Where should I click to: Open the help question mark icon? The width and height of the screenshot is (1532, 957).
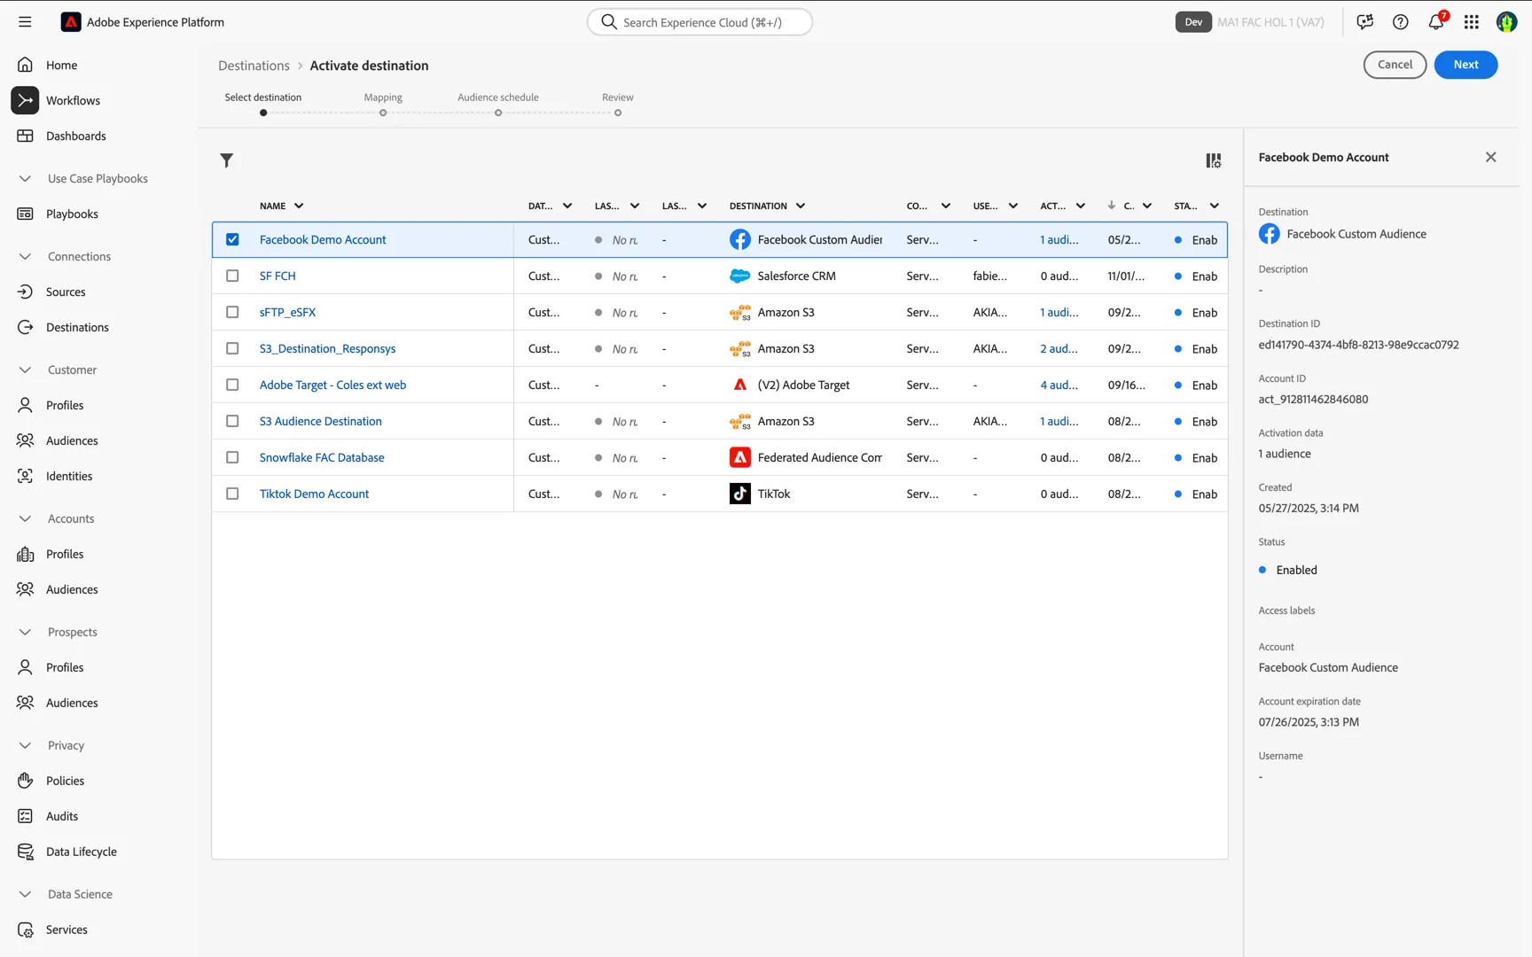click(1401, 22)
